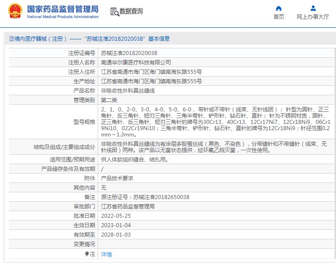Viewport: 336px width, 263px height.
Task: Click the 网上办事大厅 person icon
Action: tap(313, 8)
